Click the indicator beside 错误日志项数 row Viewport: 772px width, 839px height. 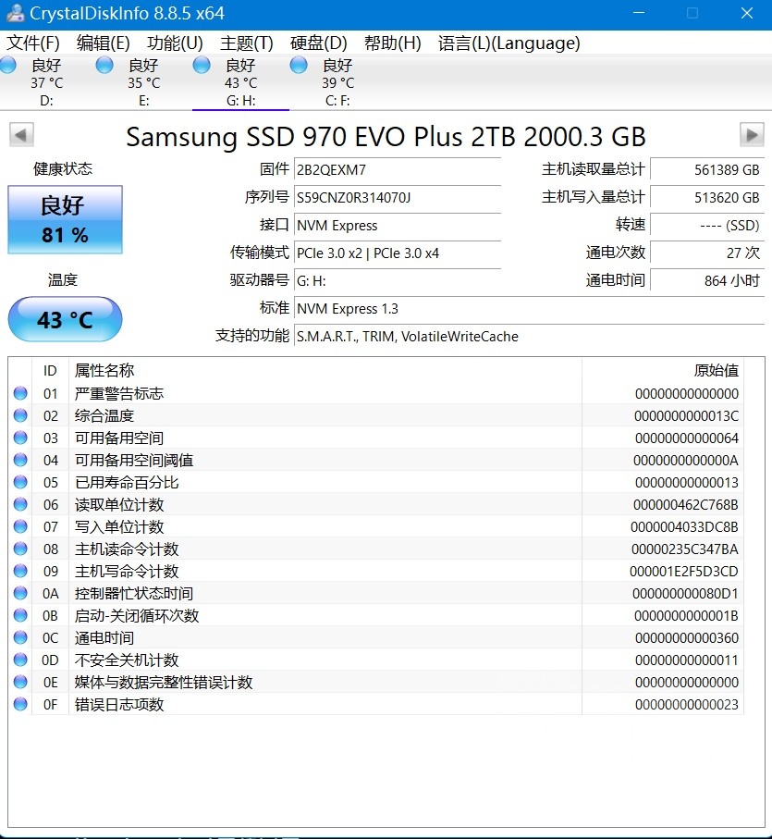point(20,703)
